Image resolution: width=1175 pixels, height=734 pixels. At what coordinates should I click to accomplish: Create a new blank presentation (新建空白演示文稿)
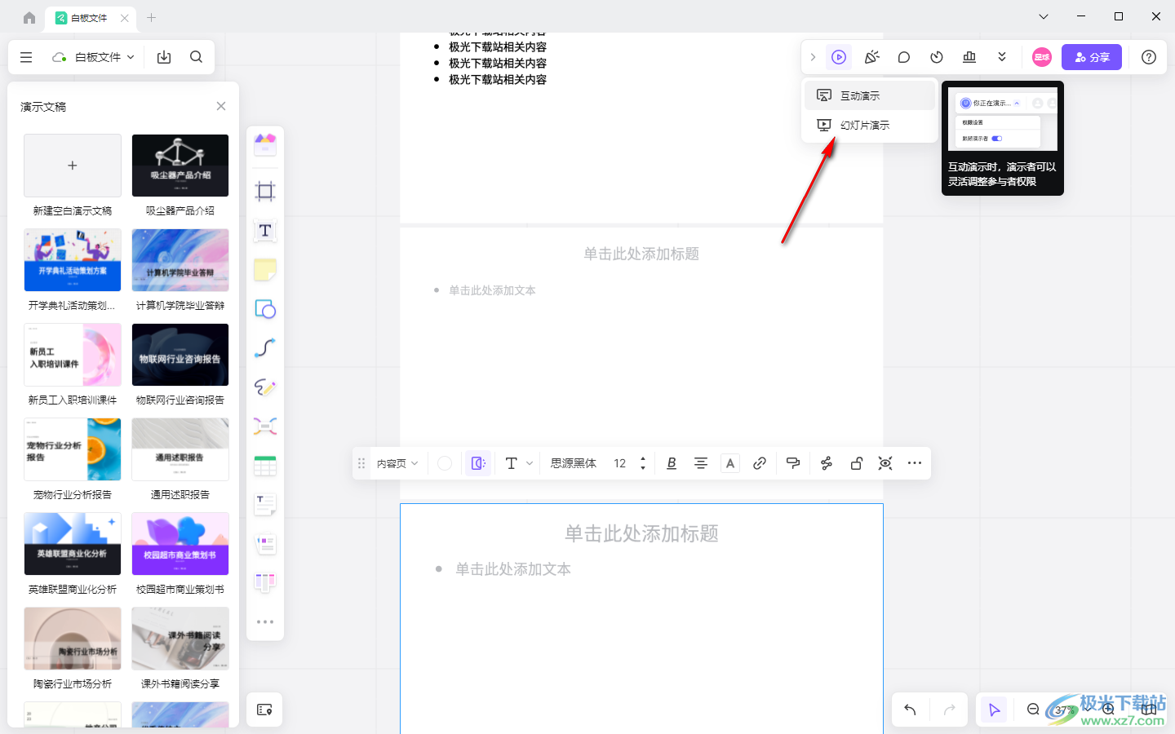73,166
